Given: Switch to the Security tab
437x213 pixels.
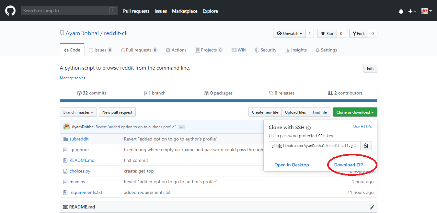Looking at the screenshot, I should [x=265, y=50].
